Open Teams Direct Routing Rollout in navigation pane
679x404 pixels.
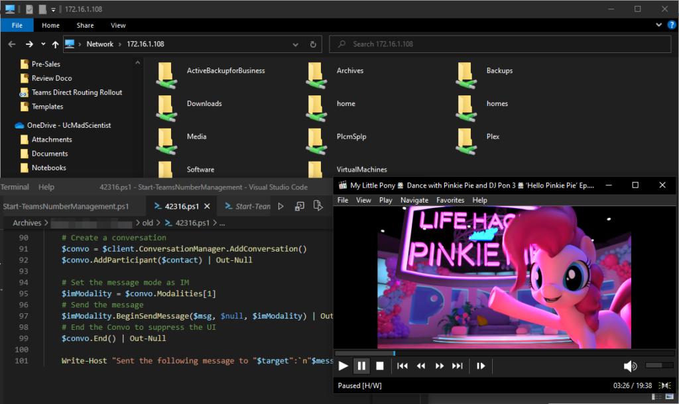pos(77,93)
